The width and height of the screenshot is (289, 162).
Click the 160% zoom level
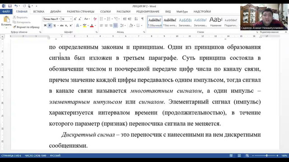(284, 156)
